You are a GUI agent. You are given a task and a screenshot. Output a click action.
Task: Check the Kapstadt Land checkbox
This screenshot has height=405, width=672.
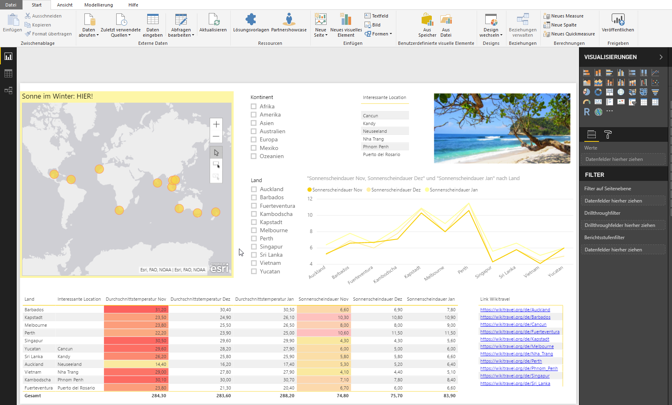254,222
